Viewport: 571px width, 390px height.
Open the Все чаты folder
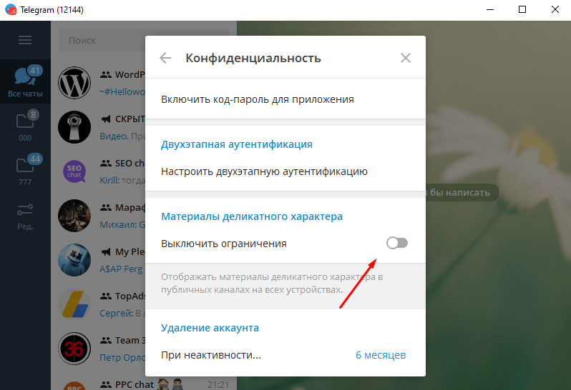point(25,81)
